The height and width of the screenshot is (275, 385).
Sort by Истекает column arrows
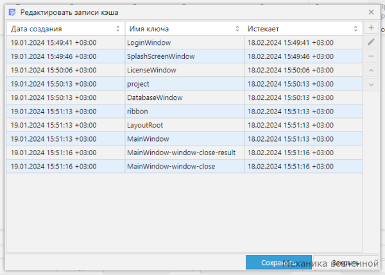[355, 29]
